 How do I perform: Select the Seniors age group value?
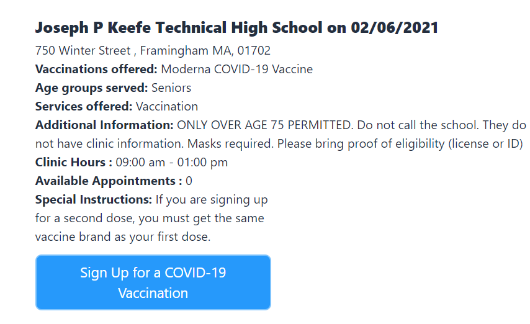coord(171,88)
